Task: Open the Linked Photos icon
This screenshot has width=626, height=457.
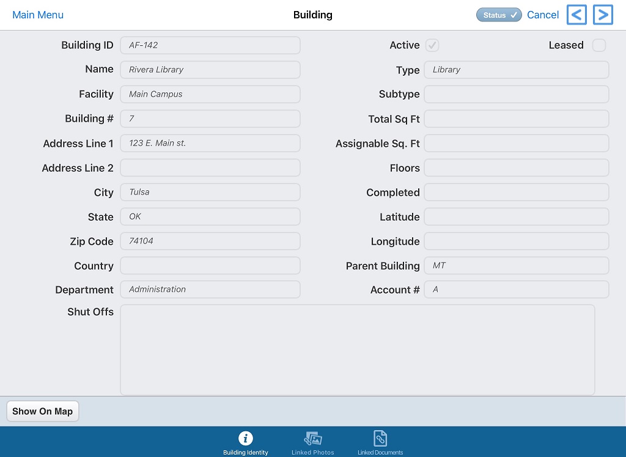Action: [313, 438]
